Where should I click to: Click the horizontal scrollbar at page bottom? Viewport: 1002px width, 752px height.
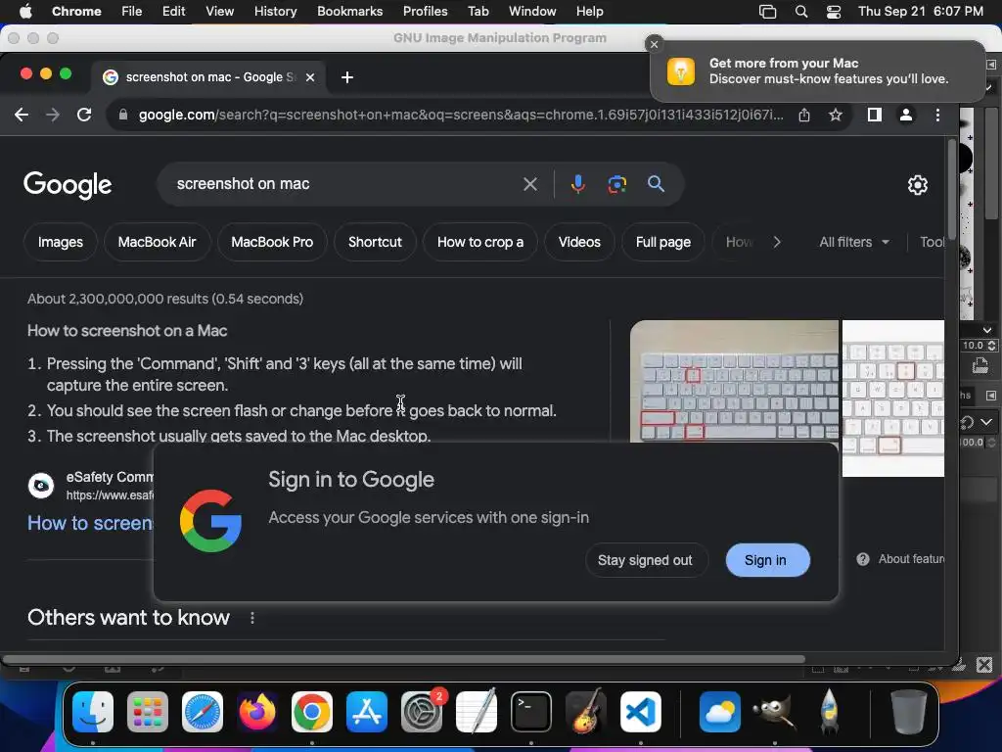(404, 659)
